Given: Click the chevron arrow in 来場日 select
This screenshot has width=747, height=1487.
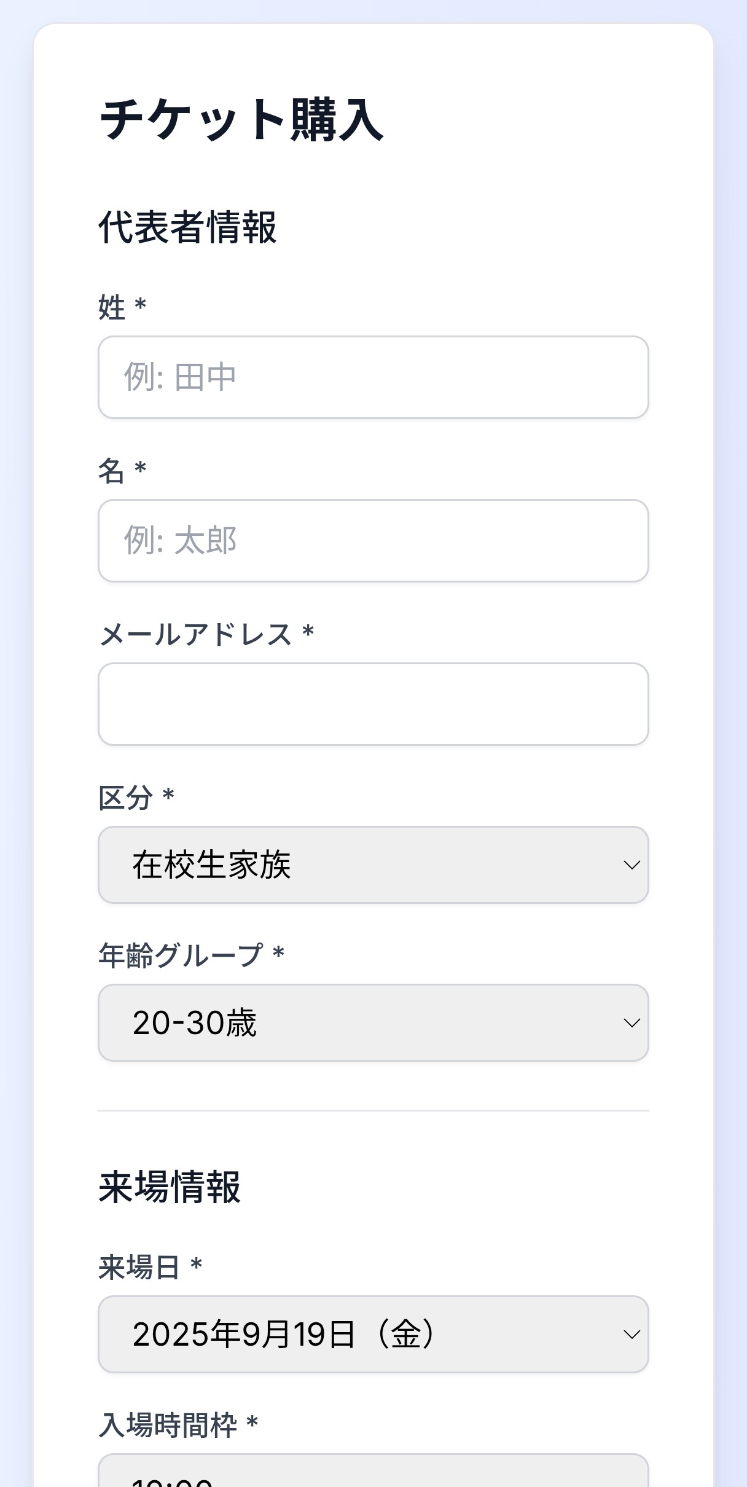Looking at the screenshot, I should [632, 1335].
